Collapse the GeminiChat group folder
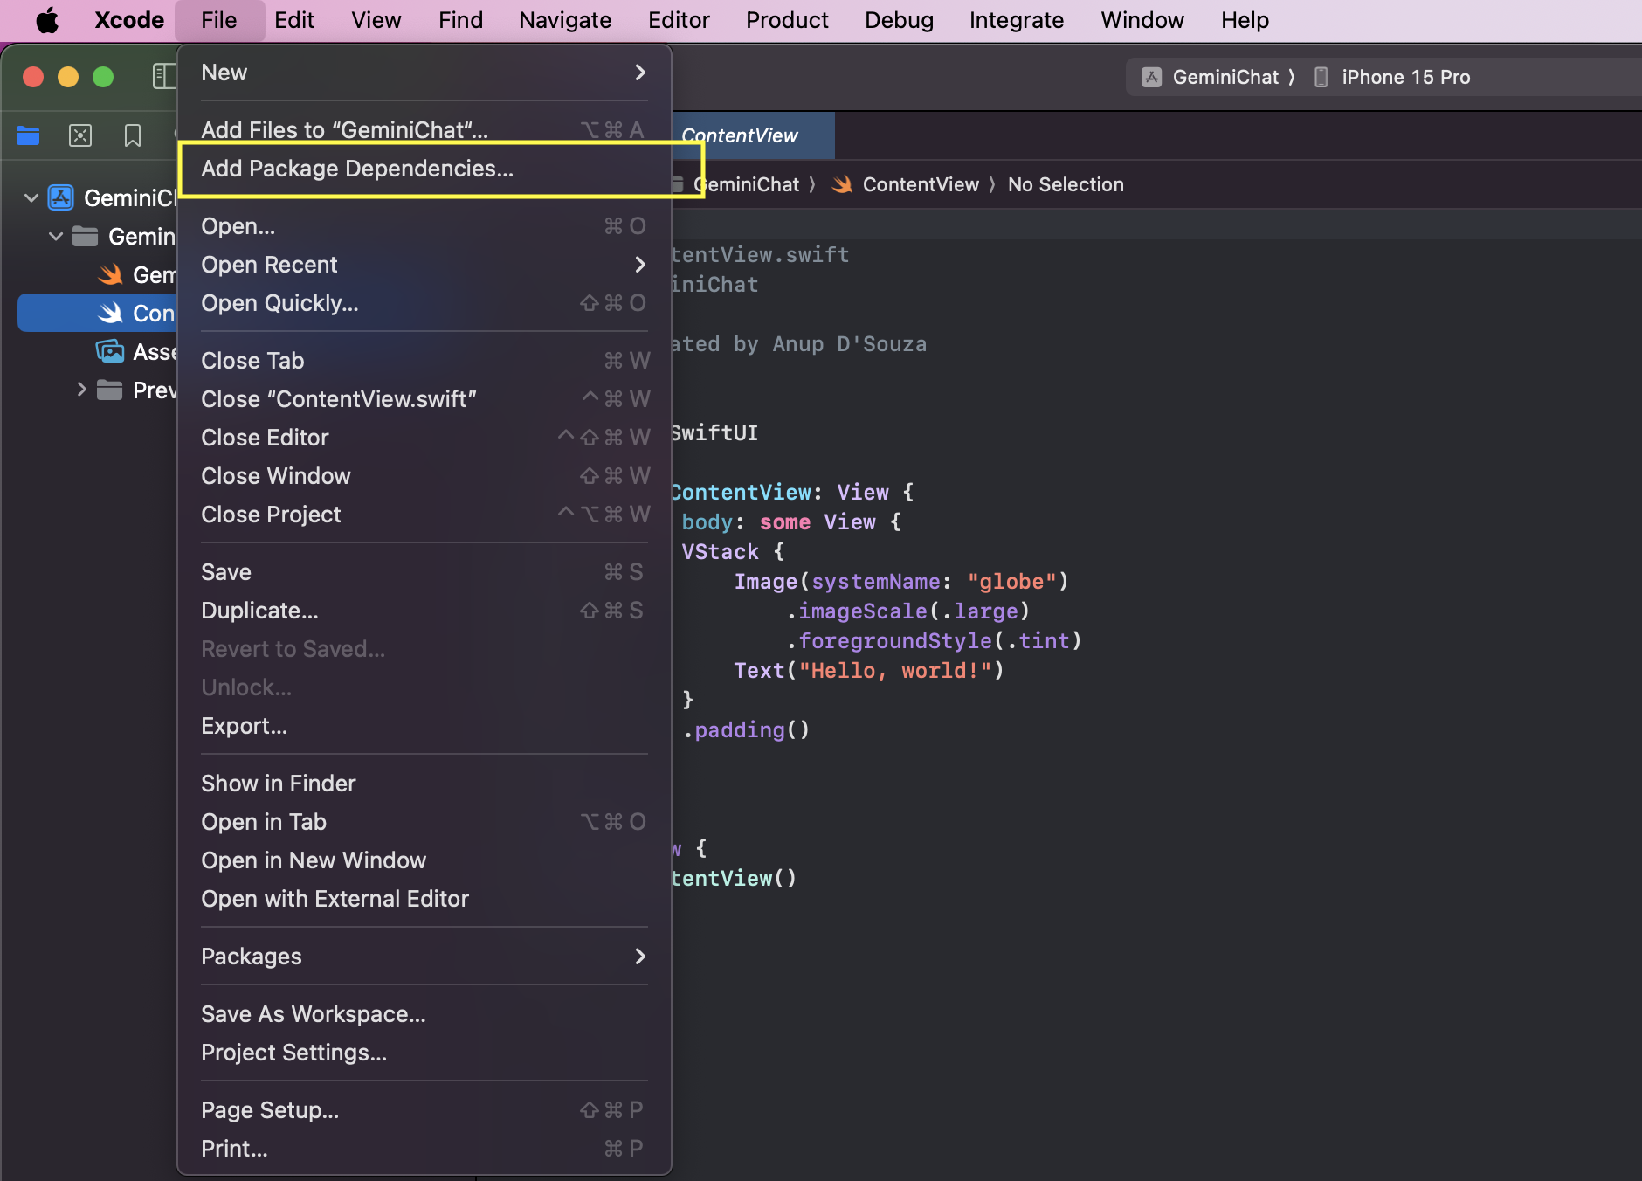Image resolution: width=1642 pixels, height=1181 pixels. click(56, 237)
